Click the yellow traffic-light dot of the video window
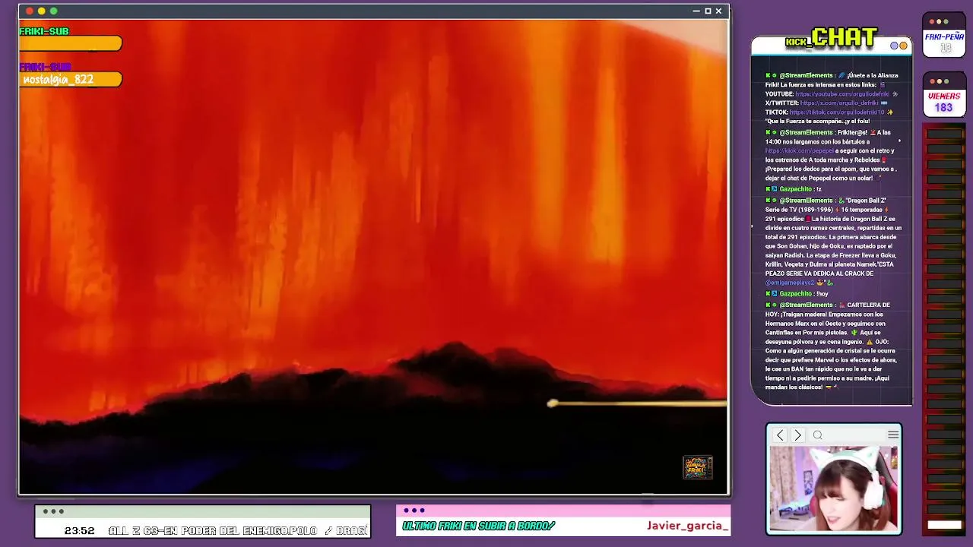The width and height of the screenshot is (973, 547). [42, 11]
